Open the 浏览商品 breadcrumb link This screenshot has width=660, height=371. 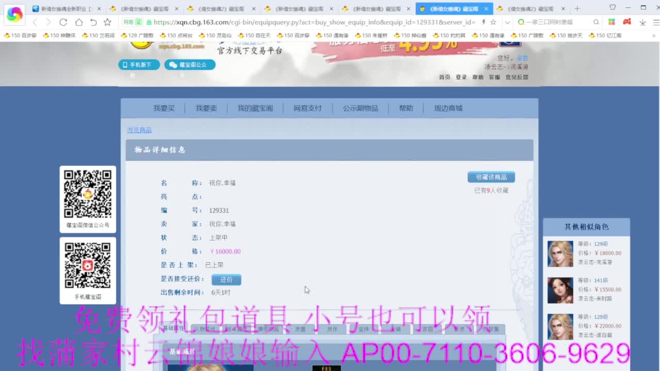pos(139,129)
